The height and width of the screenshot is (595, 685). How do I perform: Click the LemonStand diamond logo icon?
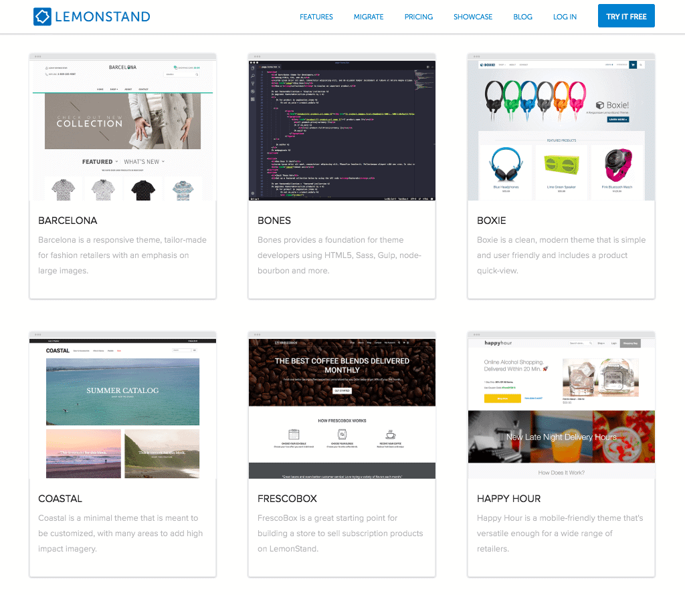(42, 17)
